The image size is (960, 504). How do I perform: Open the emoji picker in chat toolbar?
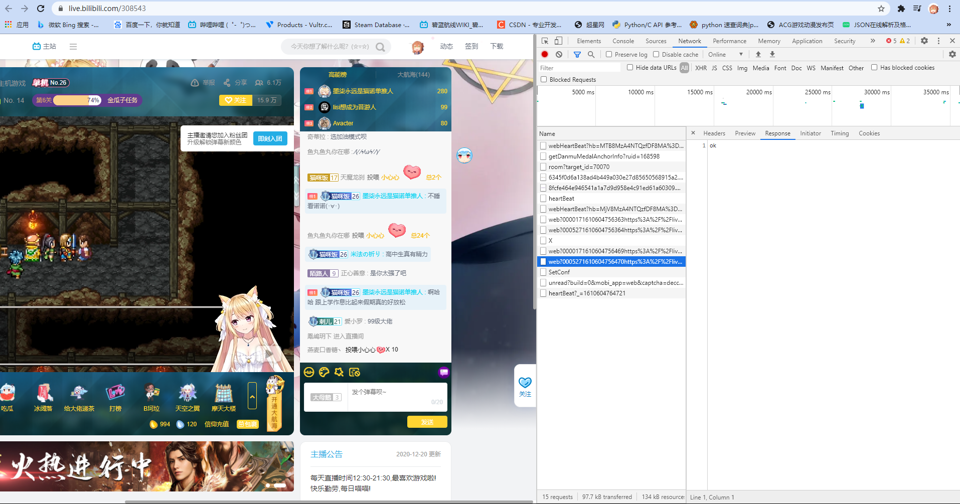[309, 372]
